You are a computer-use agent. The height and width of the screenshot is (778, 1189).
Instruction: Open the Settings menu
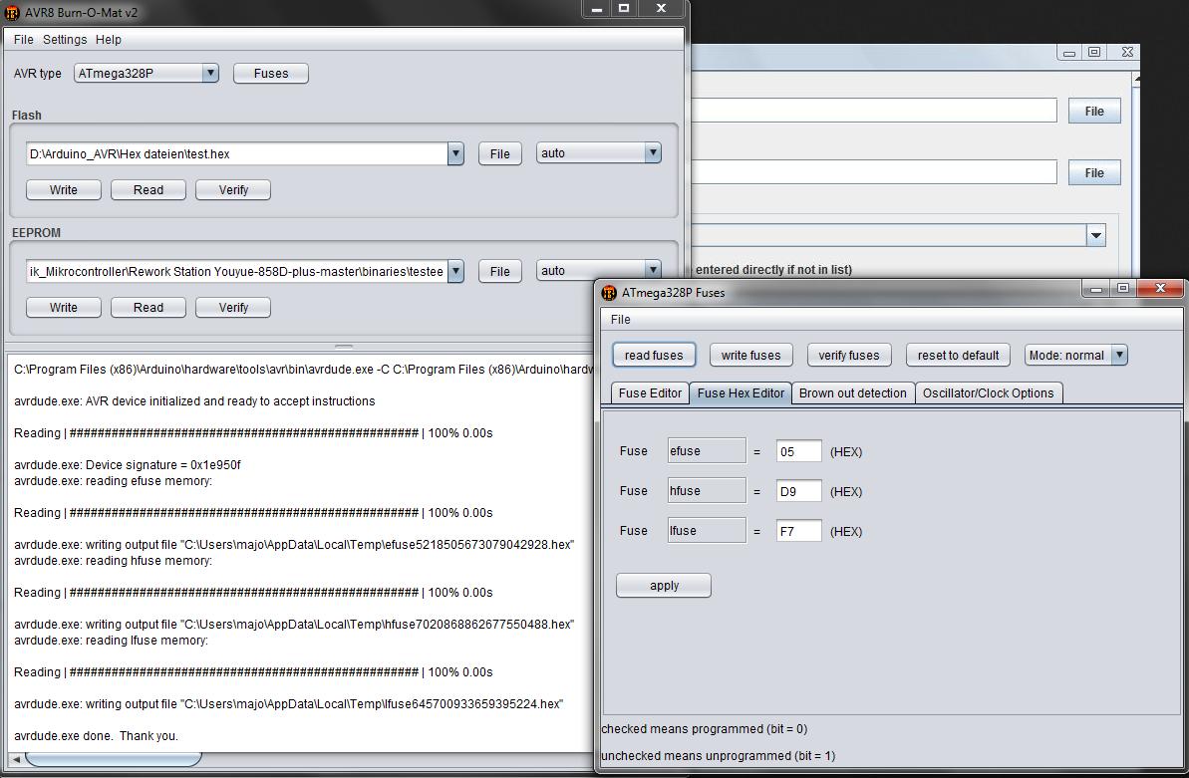pos(65,40)
